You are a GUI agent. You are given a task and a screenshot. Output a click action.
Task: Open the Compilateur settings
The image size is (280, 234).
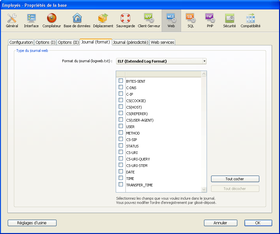[52, 20]
